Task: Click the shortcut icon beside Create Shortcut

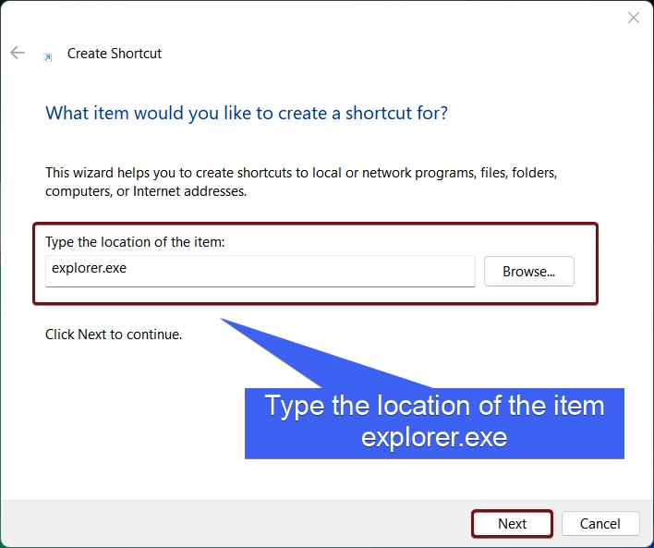Action: (x=48, y=57)
